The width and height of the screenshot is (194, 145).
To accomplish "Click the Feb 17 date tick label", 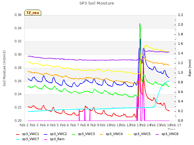I will 176,125.
